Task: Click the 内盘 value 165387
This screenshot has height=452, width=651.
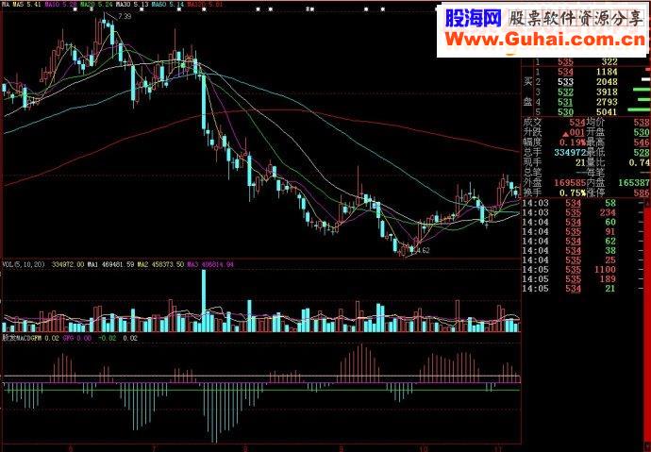Action: (634, 183)
